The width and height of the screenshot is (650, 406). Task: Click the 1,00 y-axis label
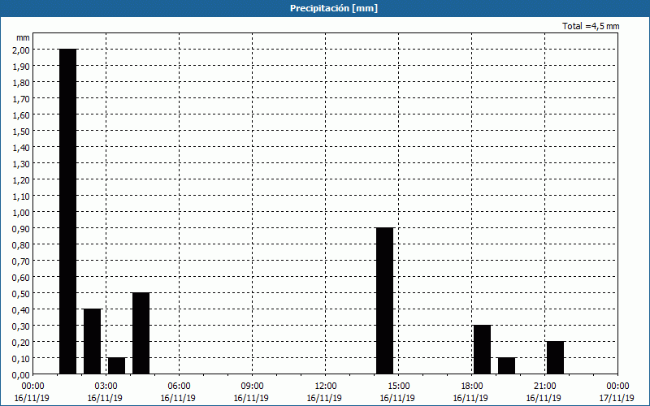pos(23,212)
